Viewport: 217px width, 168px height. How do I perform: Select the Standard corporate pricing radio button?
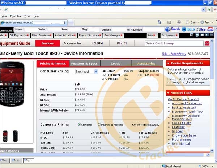coord(79,124)
